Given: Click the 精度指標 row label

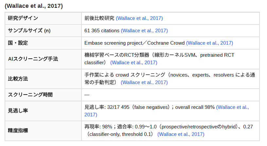Looking at the screenshot, I should pyautogui.click(x=18, y=131).
